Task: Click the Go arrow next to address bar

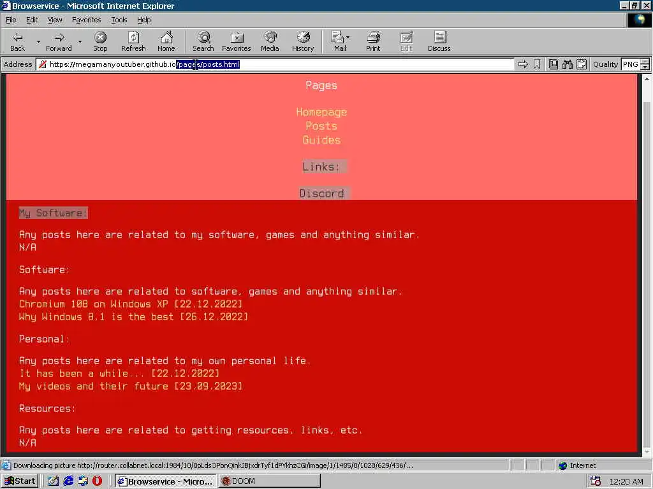Action: click(x=523, y=64)
